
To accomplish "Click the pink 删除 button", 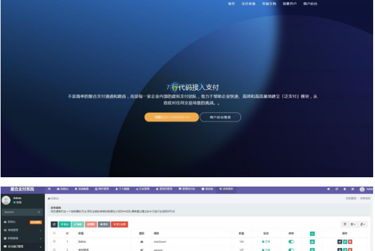I will pos(91,224).
